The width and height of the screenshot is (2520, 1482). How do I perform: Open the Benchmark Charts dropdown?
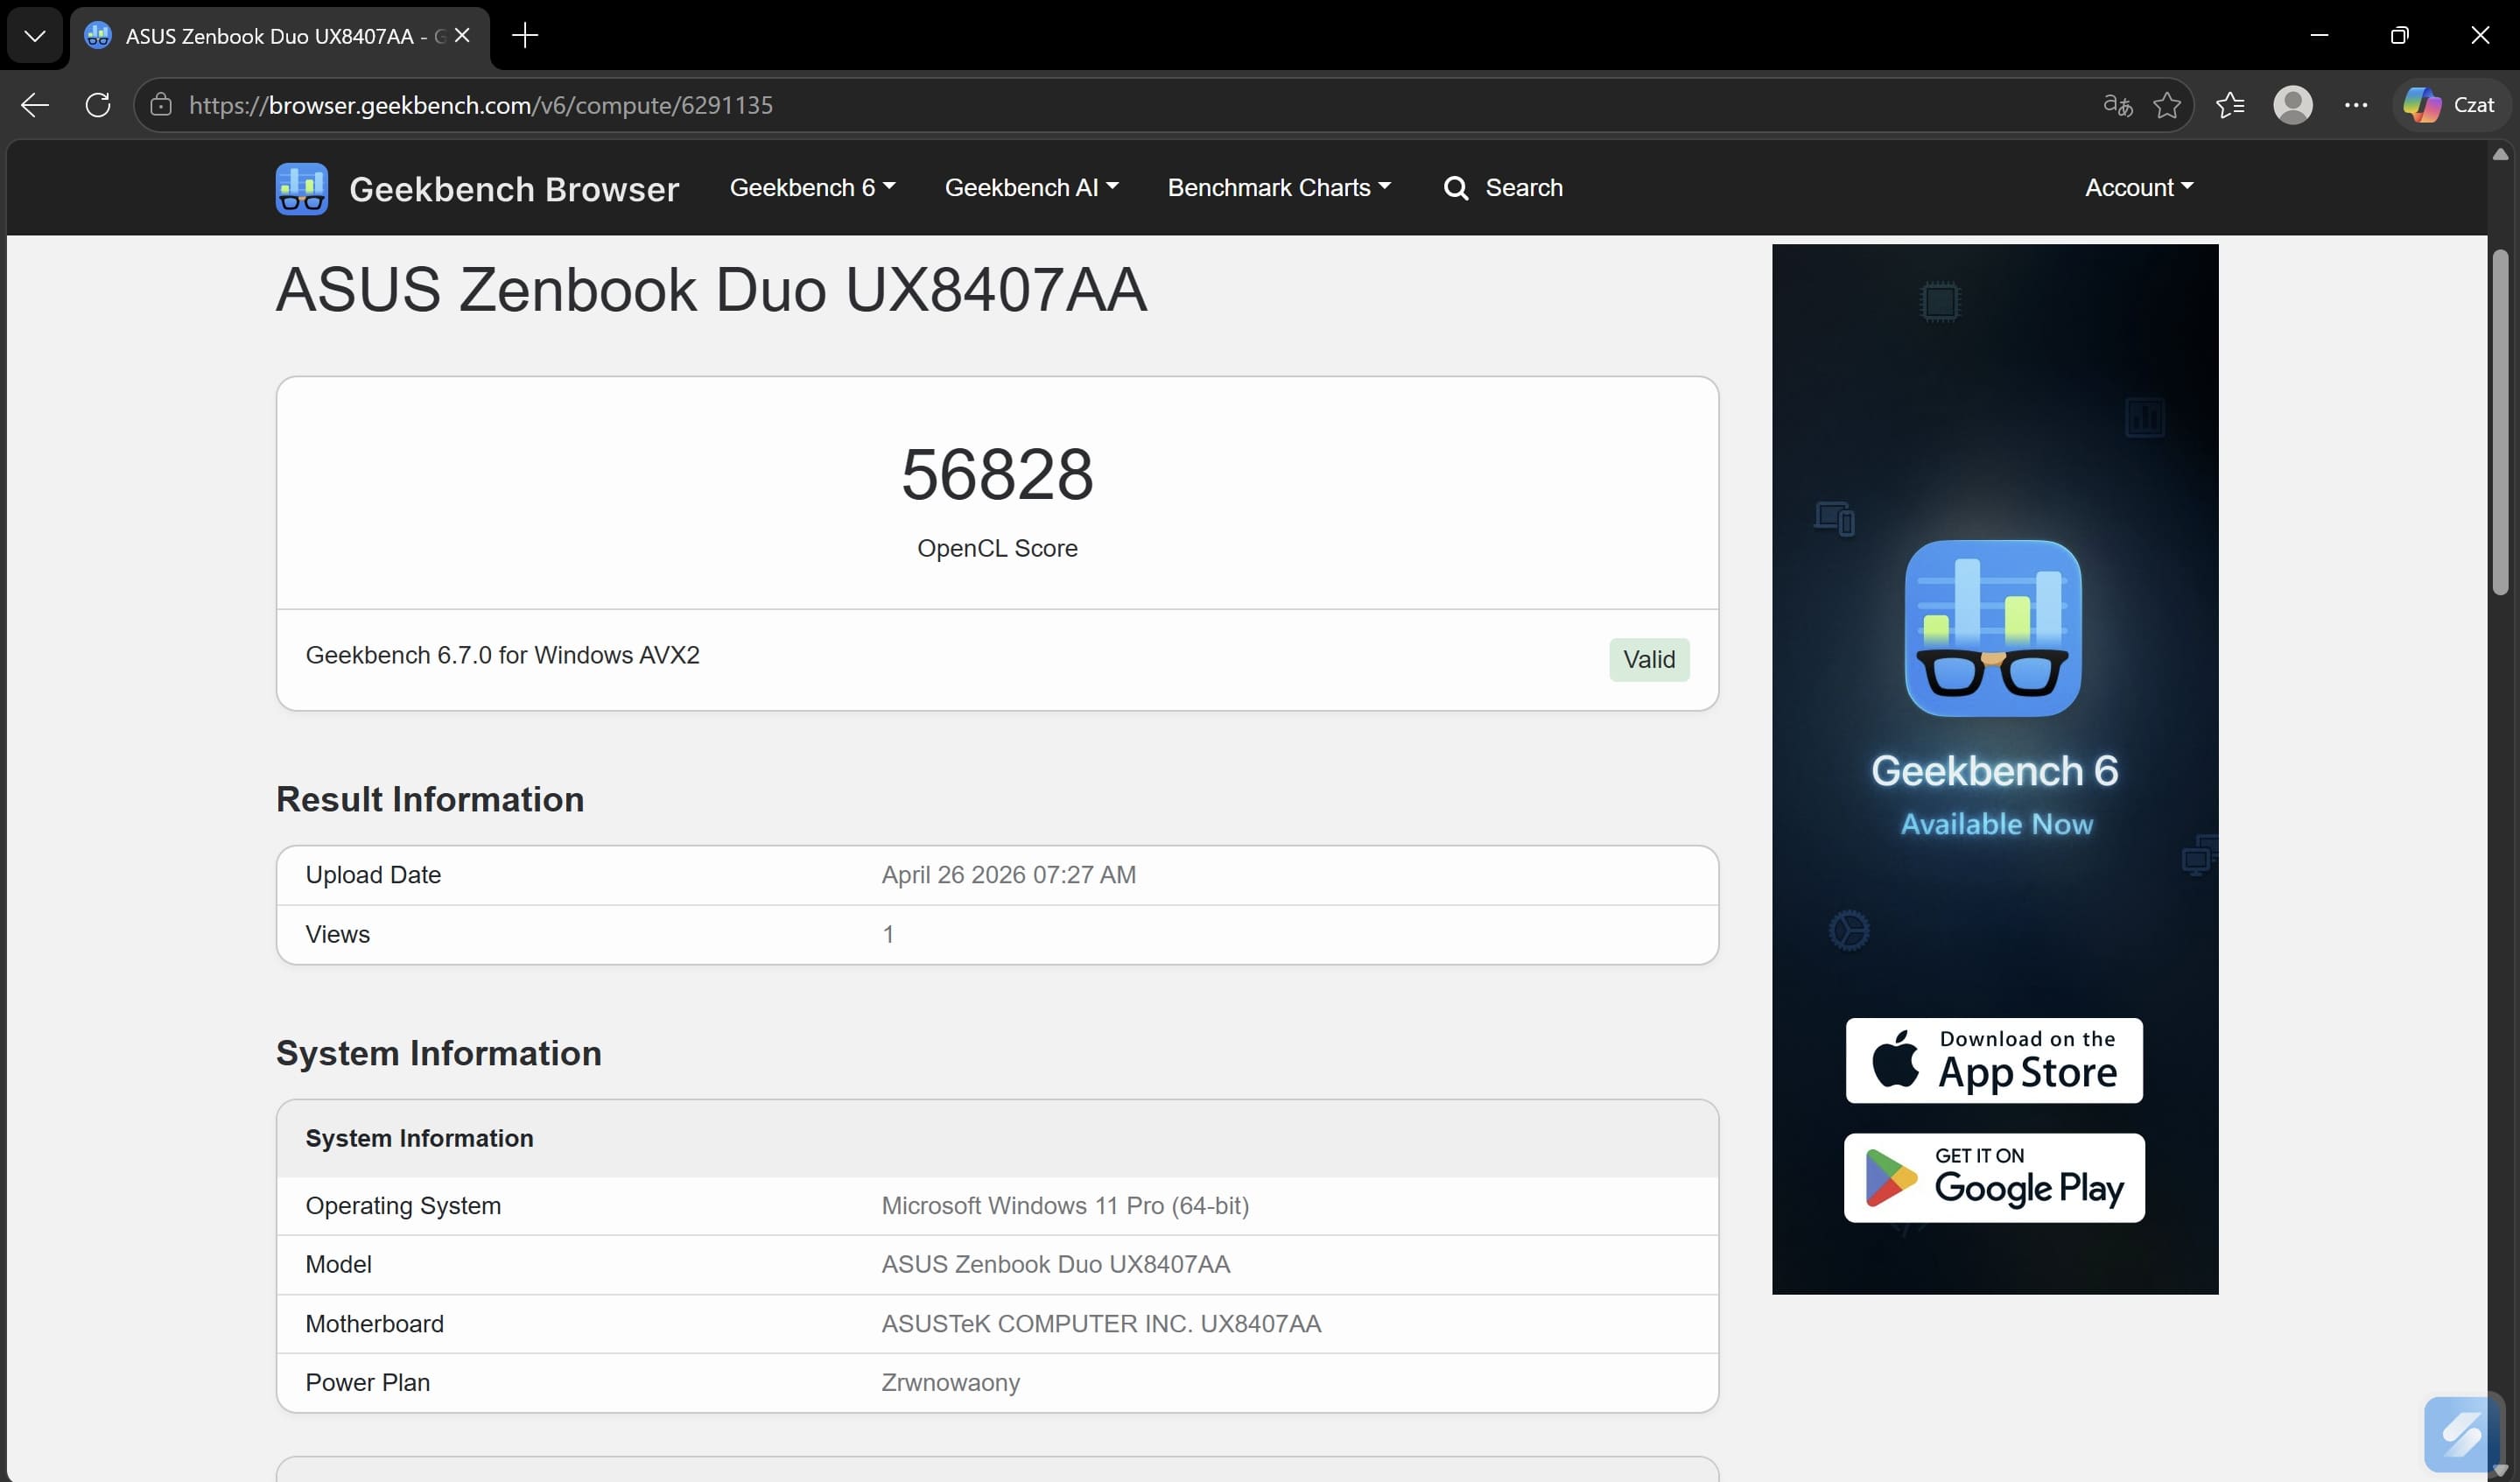coord(1278,188)
